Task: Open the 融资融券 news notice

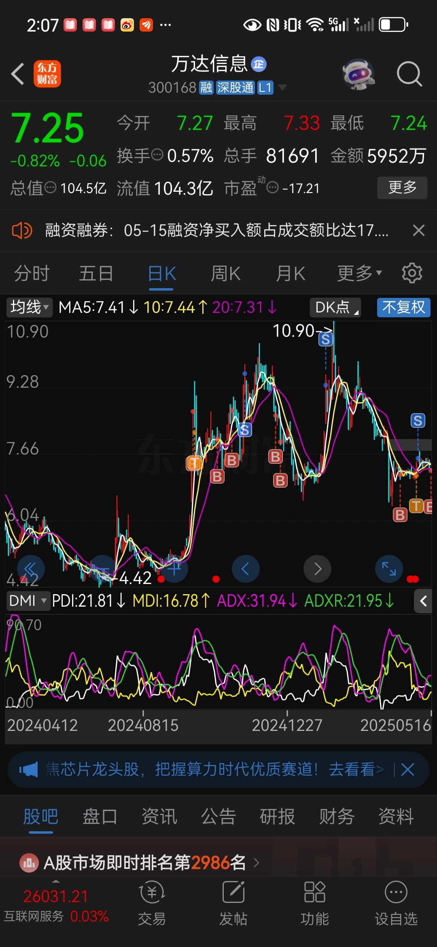Action: point(217,230)
